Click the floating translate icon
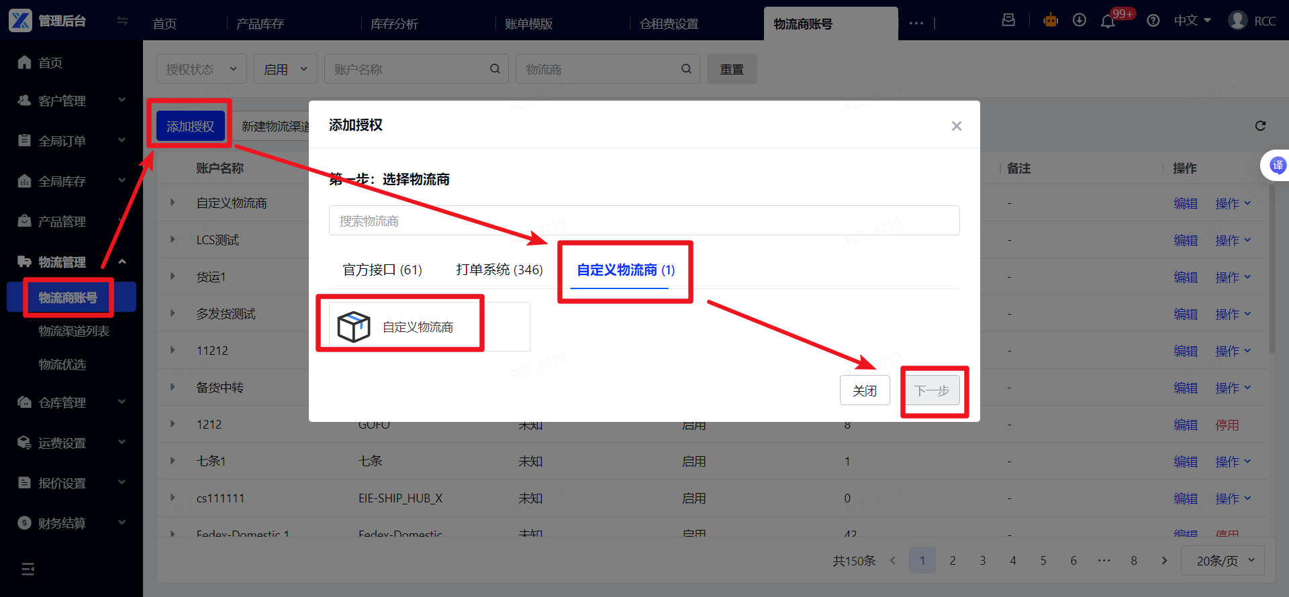The height and width of the screenshot is (597, 1289). 1278,165
